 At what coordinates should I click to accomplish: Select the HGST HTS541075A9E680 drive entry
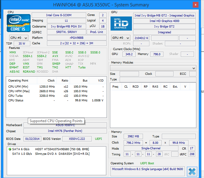pos(56,149)
